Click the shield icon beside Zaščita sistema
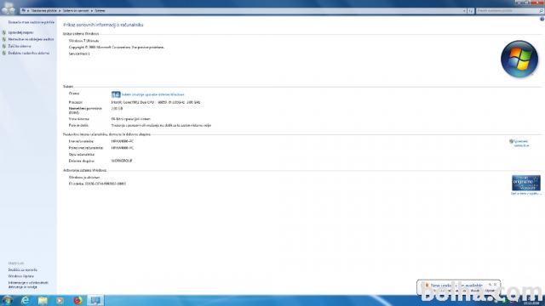The width and height of the screenshot is (545, 306). coord(4,46)
